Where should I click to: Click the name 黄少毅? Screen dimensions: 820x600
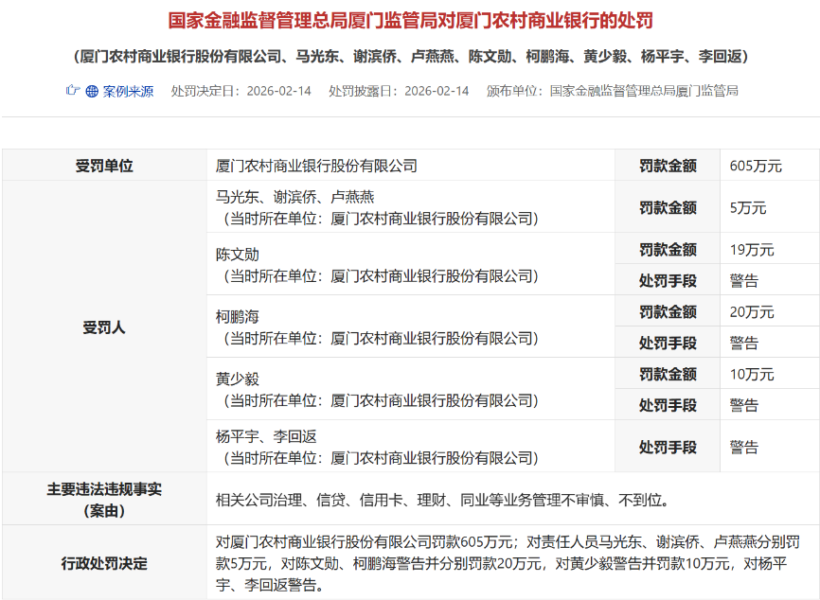238,379
